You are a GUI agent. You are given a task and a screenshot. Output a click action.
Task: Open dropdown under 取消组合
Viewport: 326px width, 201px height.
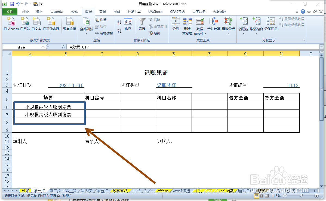tap(256, 33)
